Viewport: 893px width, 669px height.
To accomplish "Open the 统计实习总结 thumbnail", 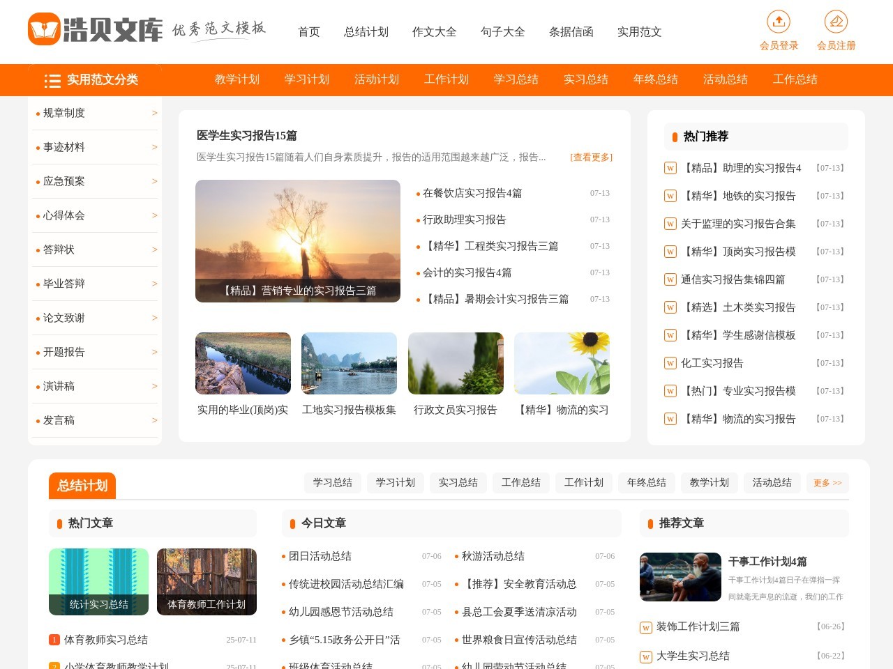I will [98, 582].
